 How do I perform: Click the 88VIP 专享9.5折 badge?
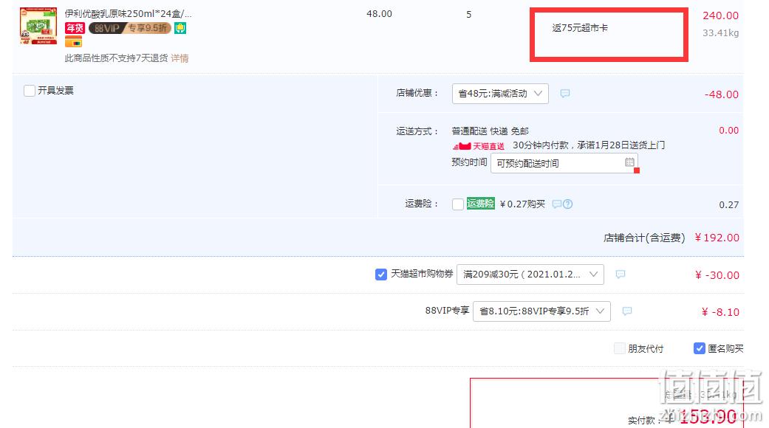(130, 28)
